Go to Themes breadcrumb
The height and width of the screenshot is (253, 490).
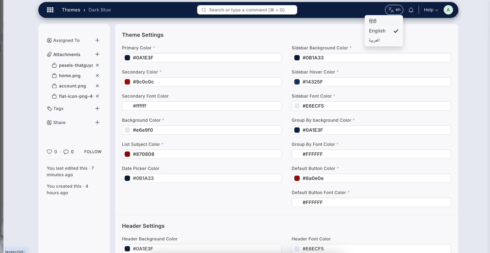[71, 10]
